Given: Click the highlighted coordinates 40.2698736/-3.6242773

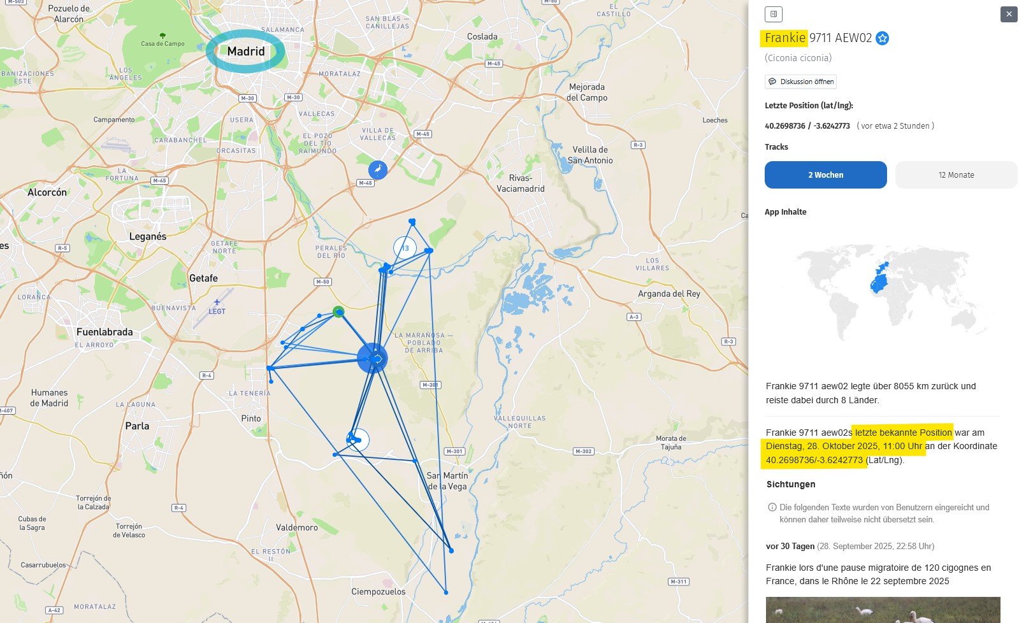Looking at the screenshot, I should click(814, 460).
